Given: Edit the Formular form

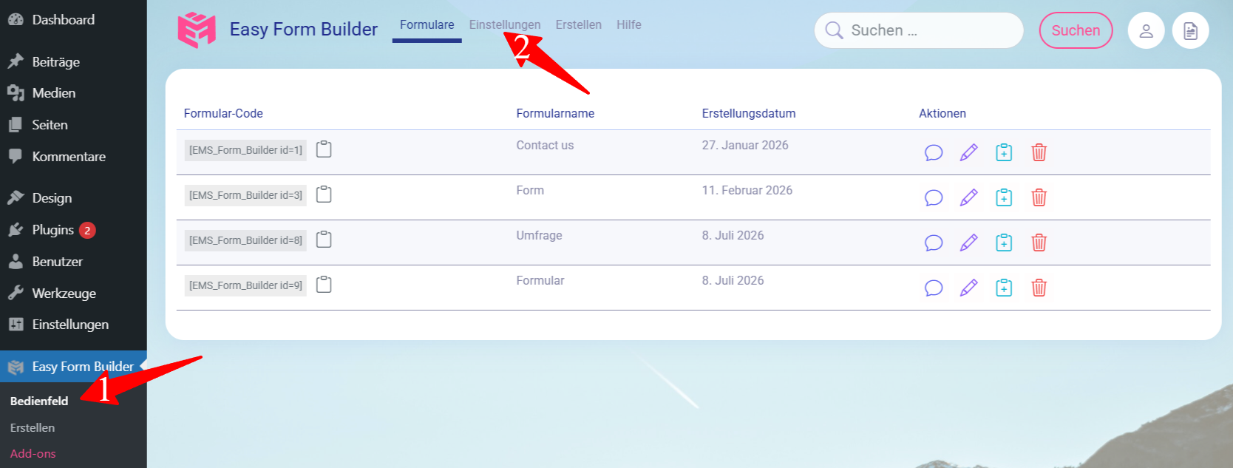Looking at the screenshot, I should [968, 288].
